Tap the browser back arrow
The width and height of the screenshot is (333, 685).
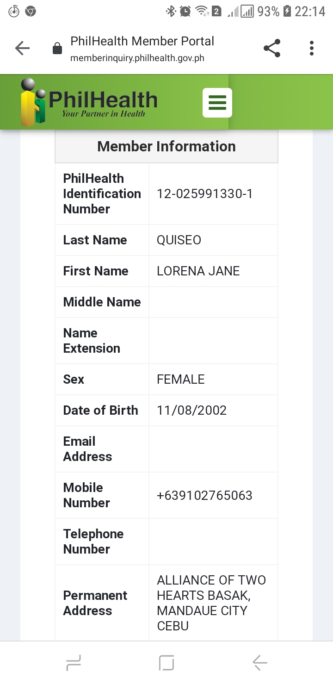[22, 48]
